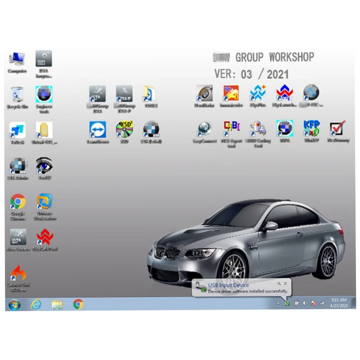The width and height of the screenshot is (360, 360).
Task: Open the network status tray icon
Action: (x=322, y=303)
